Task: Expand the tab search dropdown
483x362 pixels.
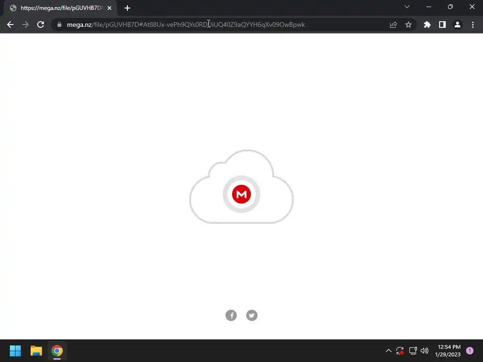Action: point(407,7)
